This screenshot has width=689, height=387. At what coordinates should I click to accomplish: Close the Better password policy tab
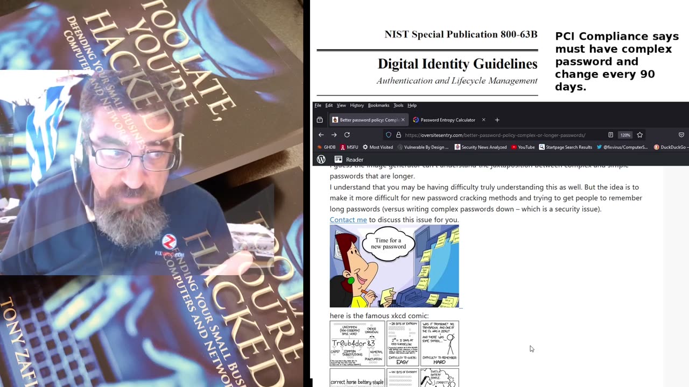point(403,120)
